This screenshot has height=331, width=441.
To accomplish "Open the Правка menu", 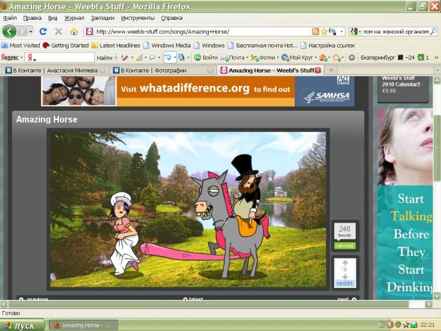I will [32, 18].
